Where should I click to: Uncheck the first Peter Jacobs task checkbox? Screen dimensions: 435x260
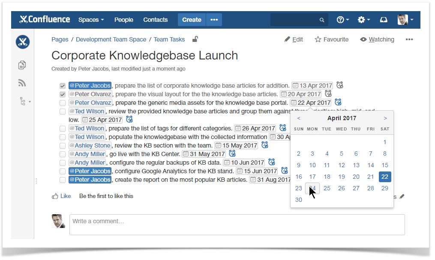tap(63, 86)
